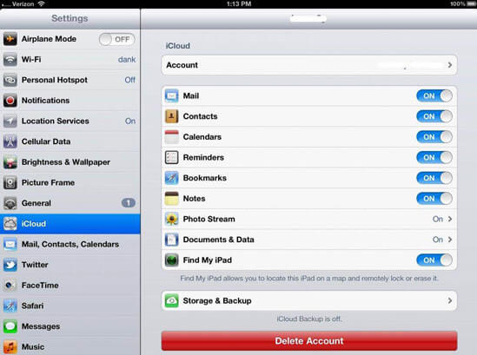Disable the Find My iPad switch
The width and height of the screenshot is (477, 355).
[x=434, y=260]
